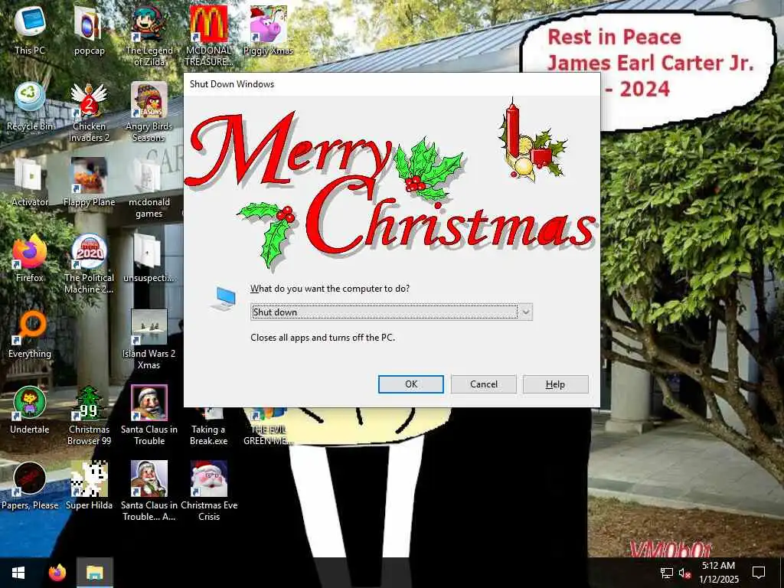The height and width of the screenshot is (588, 784).
Task: Select the Chicken Invaders 2 shortcut
Action: tap(89, 112)
